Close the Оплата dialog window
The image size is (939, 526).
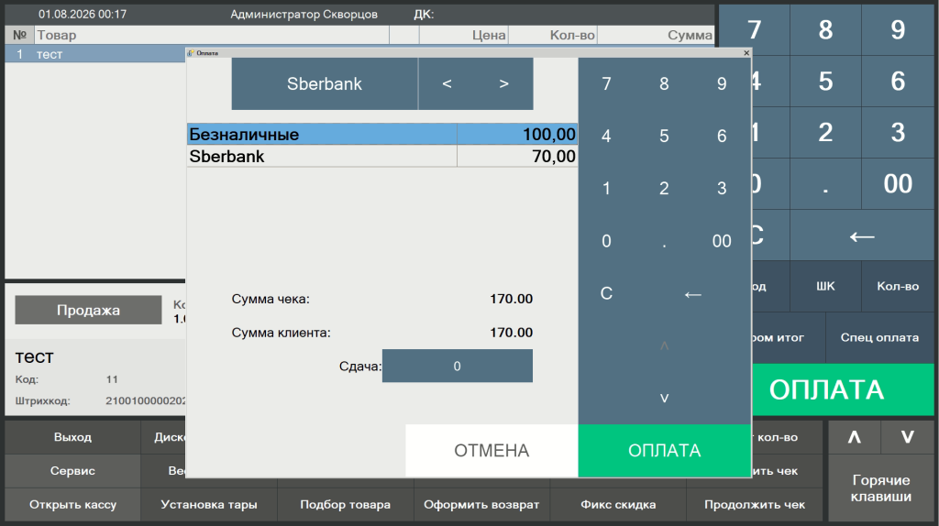click(746, 52)
